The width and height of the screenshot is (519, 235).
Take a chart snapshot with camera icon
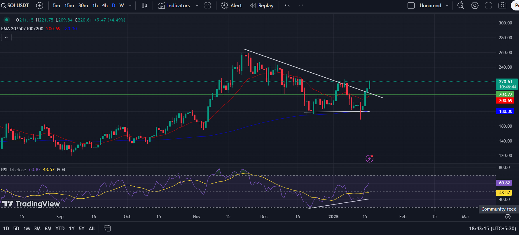(x=502, y=6)
